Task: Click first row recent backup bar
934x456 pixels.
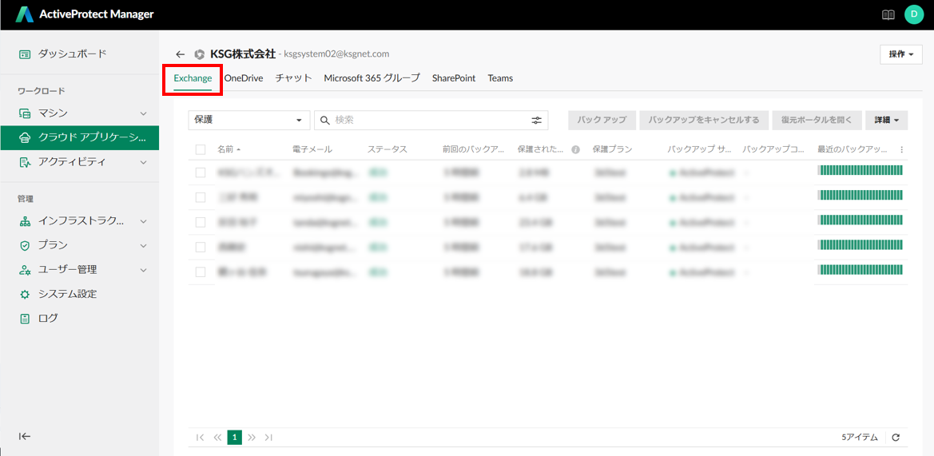Action: tap(861, 171)
